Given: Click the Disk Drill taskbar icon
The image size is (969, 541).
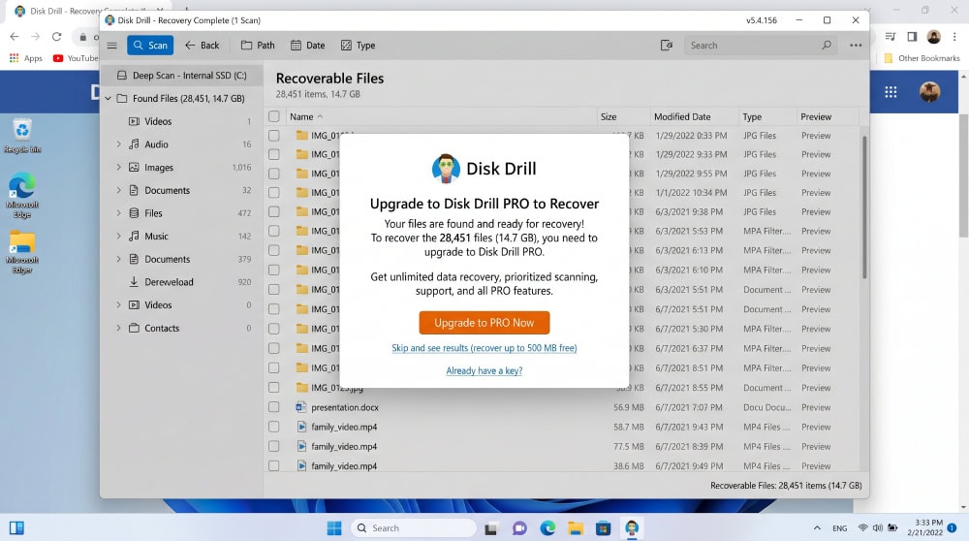Looking at the screenshot, I should (x=631, y=528).
